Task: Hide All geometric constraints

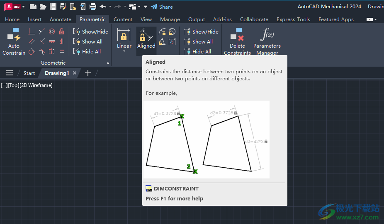Action: coord(87,52)
